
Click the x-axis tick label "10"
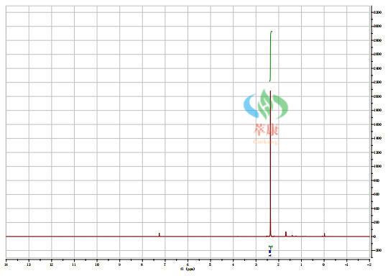click(x=97, y=264)
